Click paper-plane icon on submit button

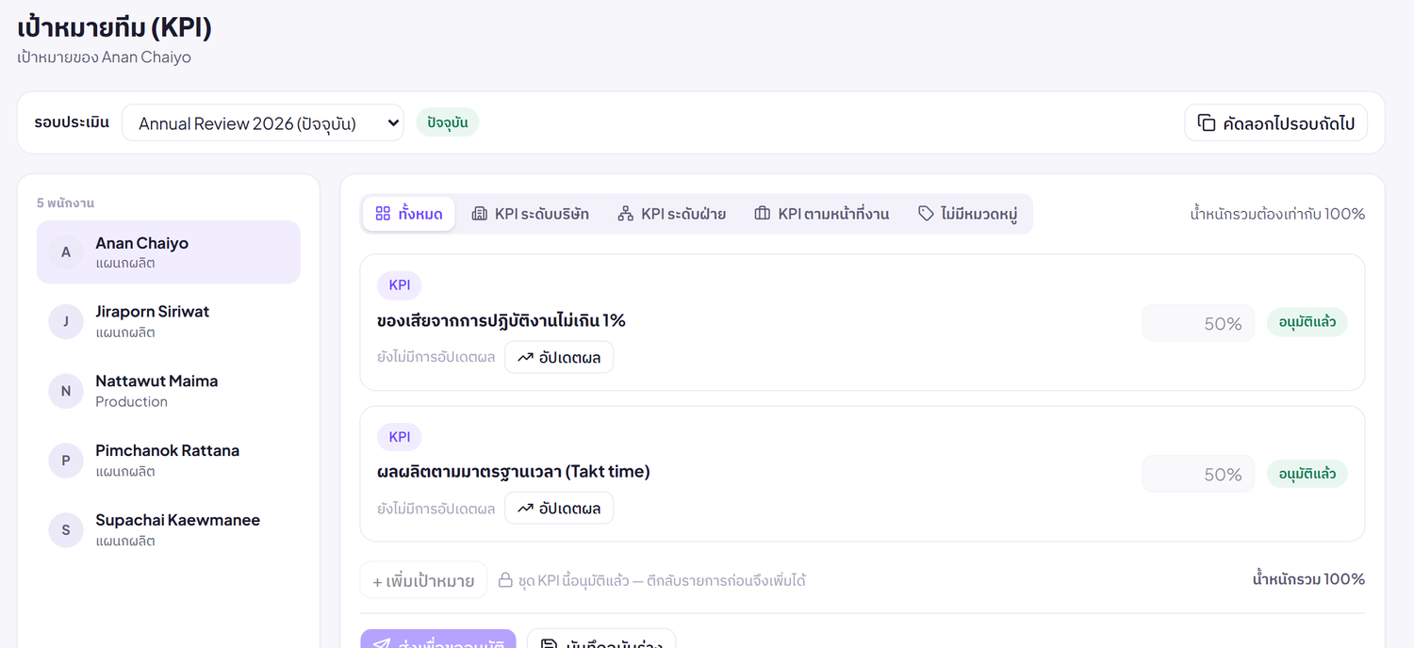(382, 644)
